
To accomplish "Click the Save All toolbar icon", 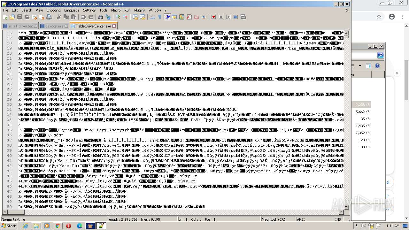I will pyautogui.click(x=27, y=17).
